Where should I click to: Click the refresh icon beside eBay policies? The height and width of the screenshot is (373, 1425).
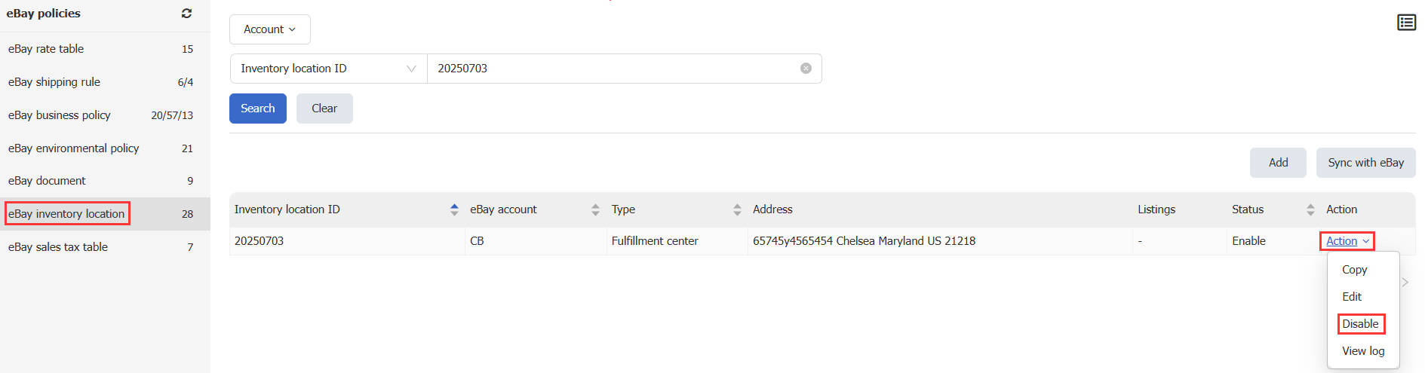coord(186,14)
